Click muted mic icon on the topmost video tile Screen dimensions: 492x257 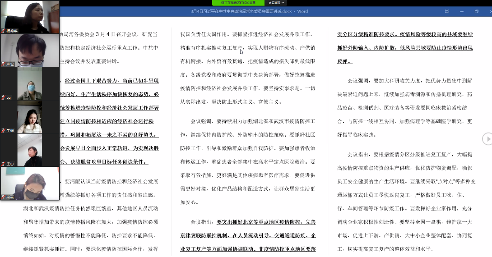pos(3,31)
